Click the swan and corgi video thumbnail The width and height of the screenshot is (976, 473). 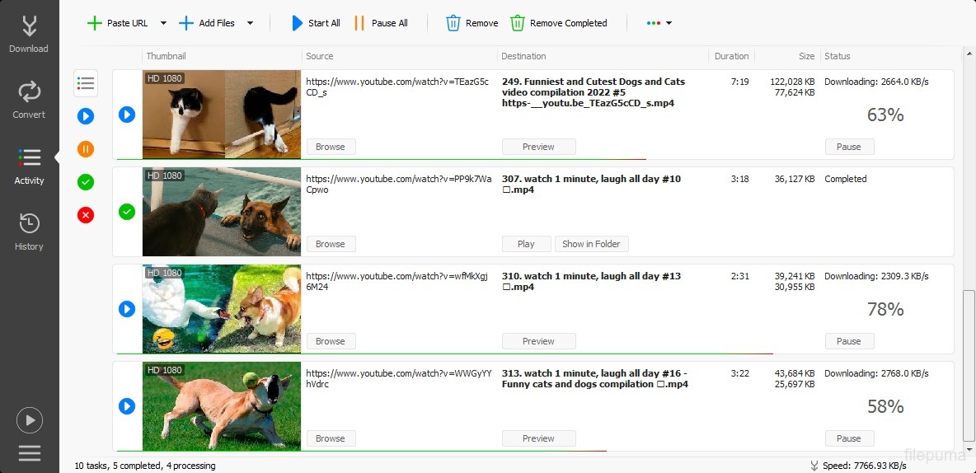pyautogui.click(x=222, y=308)
